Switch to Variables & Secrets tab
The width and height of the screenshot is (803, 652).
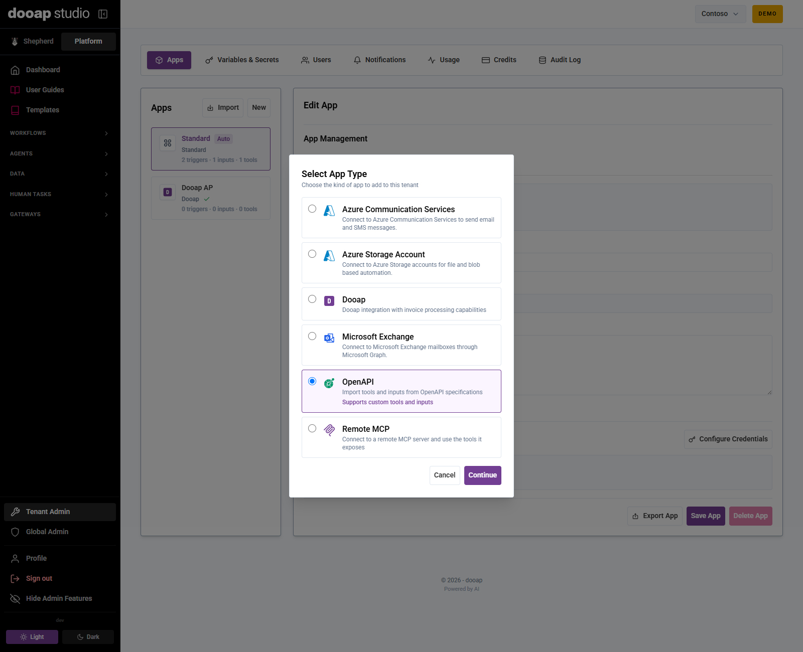click(x=242, y=60)
